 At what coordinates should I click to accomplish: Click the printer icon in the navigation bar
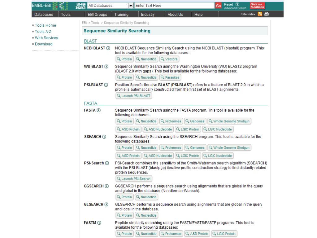(x=267, y=14)
